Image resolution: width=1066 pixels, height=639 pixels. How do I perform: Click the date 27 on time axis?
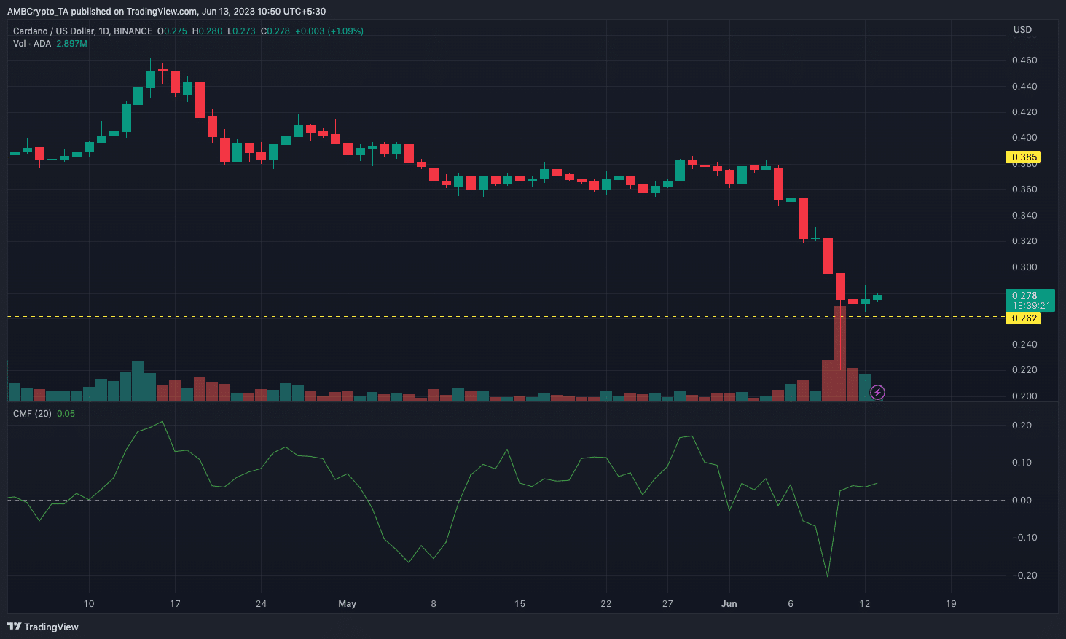coord(667,604)
